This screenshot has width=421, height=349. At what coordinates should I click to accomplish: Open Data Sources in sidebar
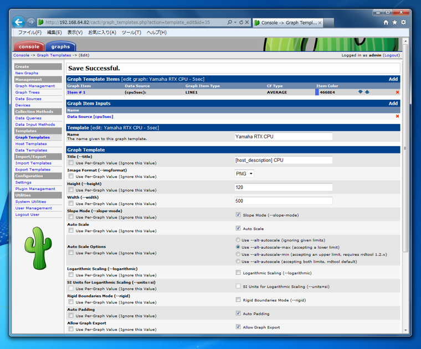tap(28, 99)
